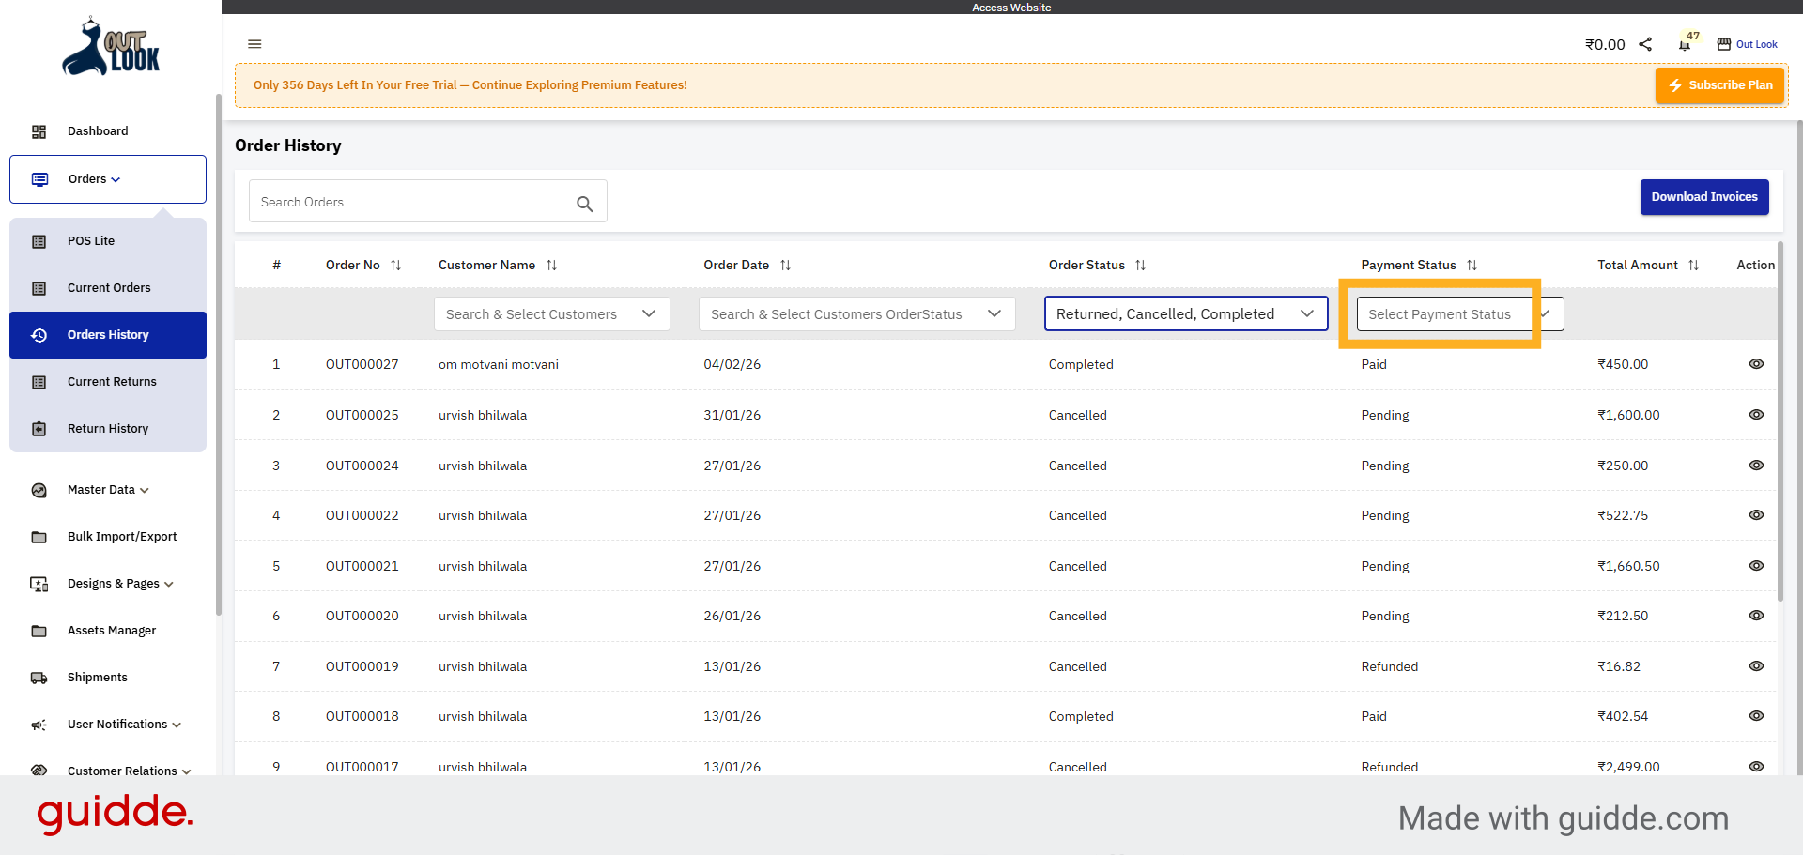
Task: Select the POS Lite sidebar icon
Action: click(x=39, y=241)
